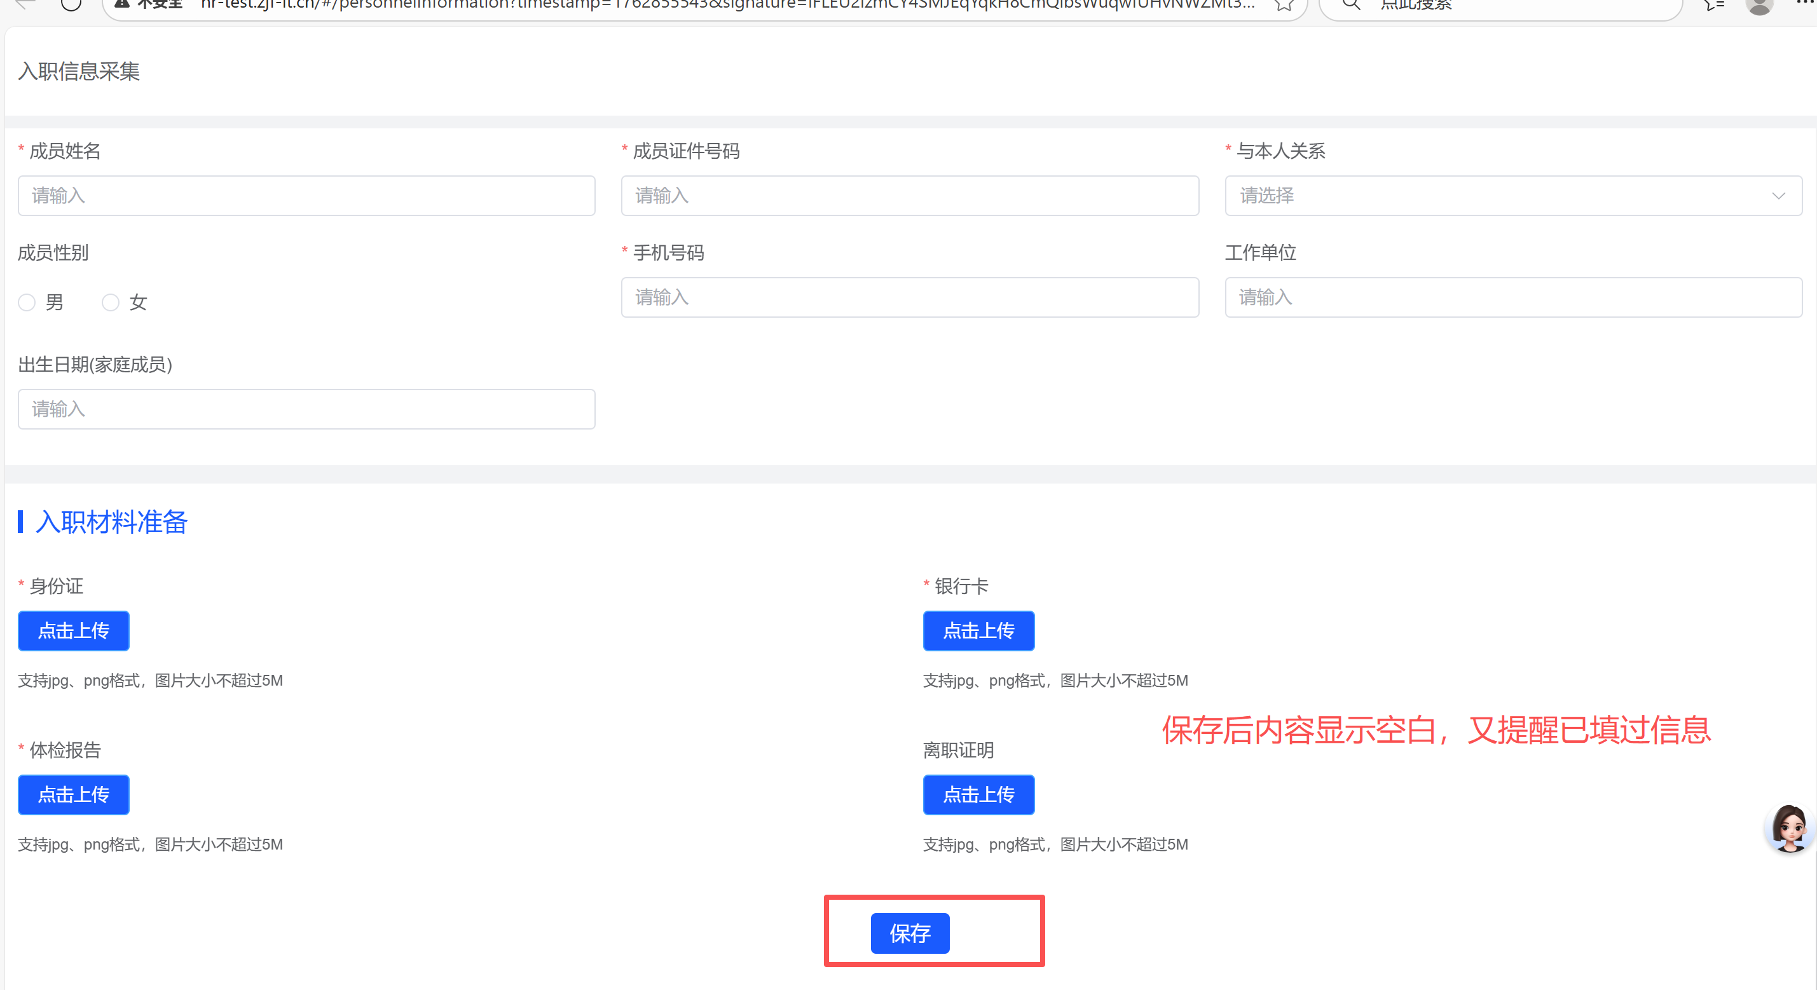The image size is (1817, 990).
Task: Click the 出生日期(家庭成员) date field
Action: click(x=306, y=409)
